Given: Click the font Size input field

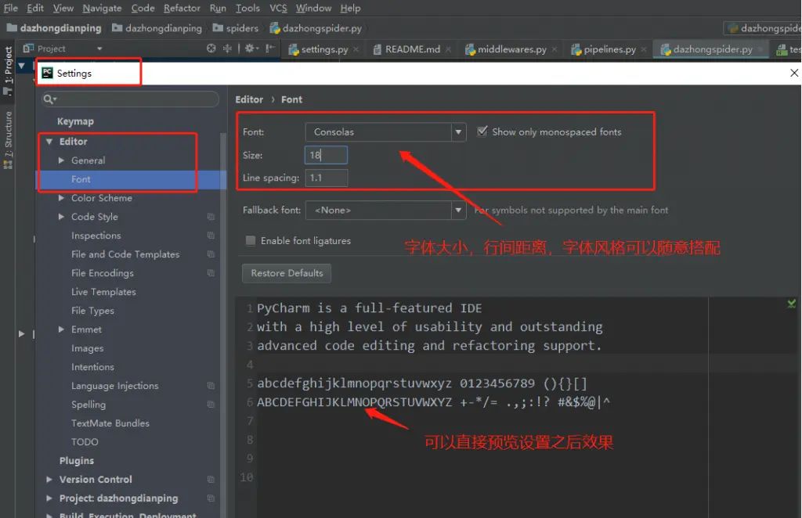Looking at the screenshot, I should [x=326, y=155].
